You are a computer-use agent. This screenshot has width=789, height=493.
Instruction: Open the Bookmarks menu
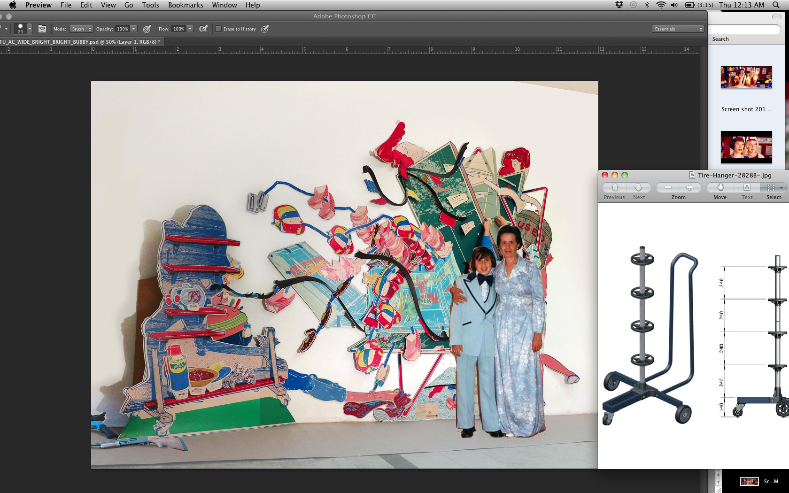point(186,5)
